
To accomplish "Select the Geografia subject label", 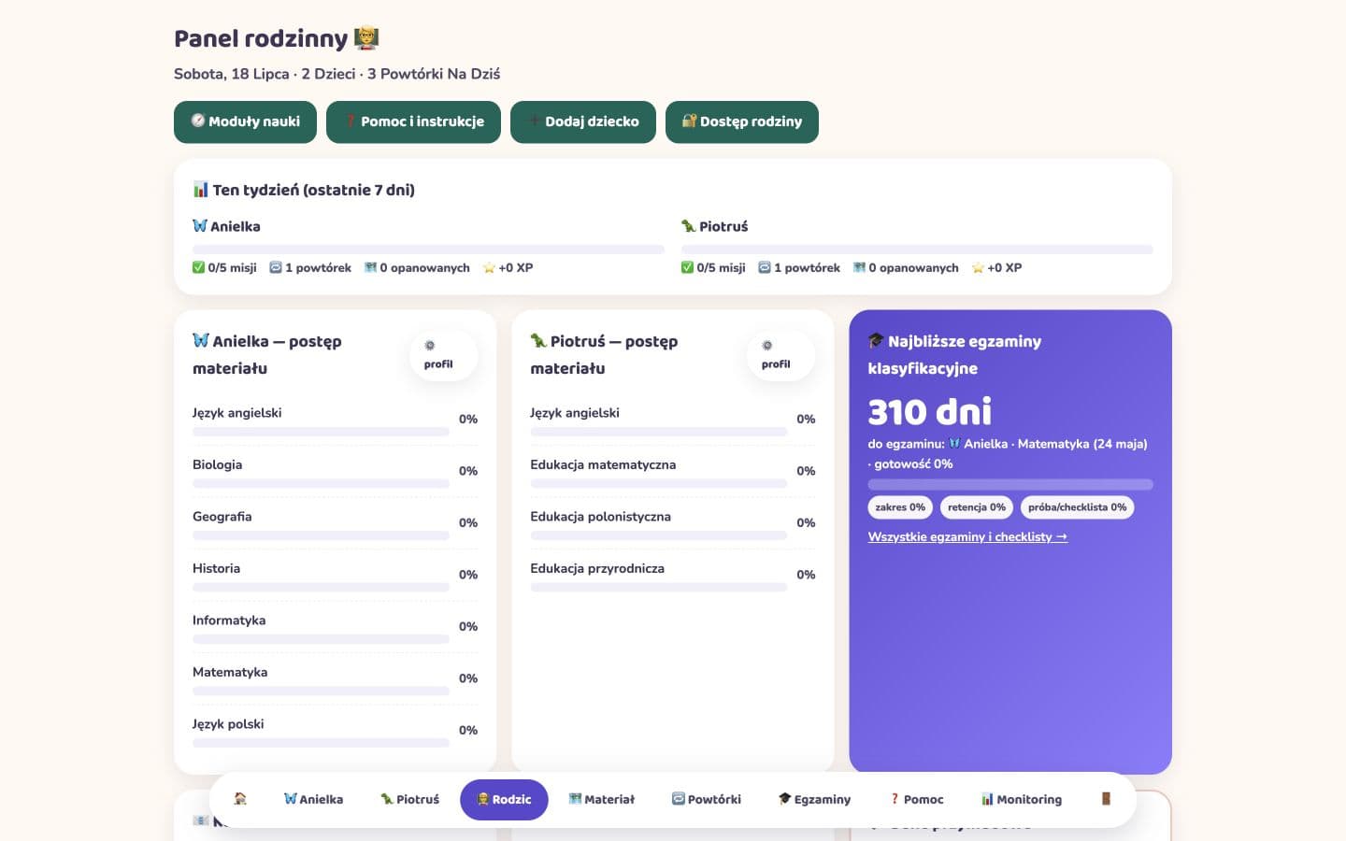I will click(x=222, y=517).
